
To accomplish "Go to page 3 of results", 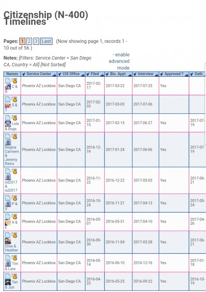I will pyautogui.click(x=36, y=41).
